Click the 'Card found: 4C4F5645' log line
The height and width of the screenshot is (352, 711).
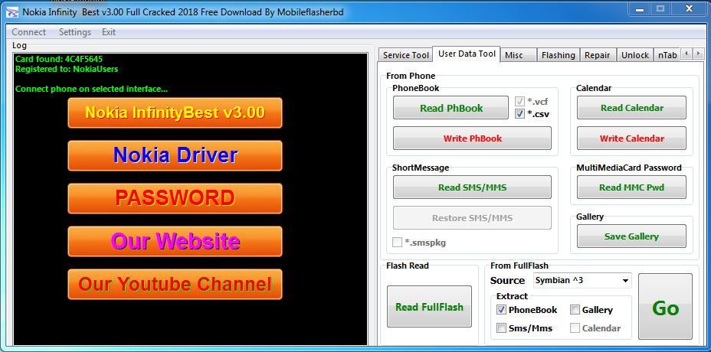pyautogui.click(x=59, y=60)
